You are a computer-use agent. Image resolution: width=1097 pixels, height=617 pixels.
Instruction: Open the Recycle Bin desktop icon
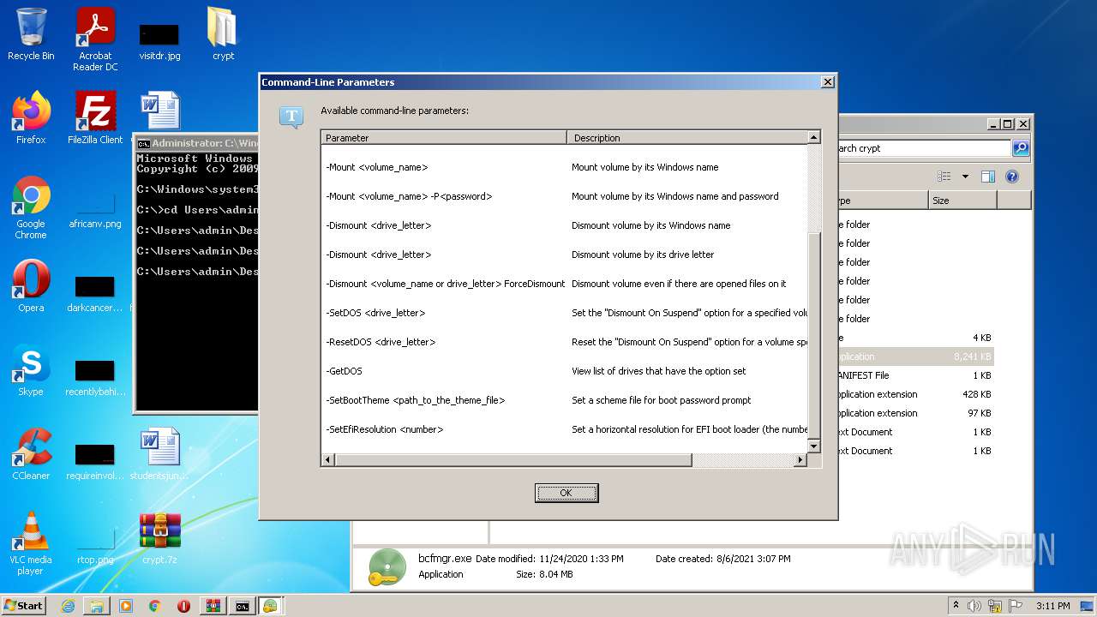tap(31, 34)
